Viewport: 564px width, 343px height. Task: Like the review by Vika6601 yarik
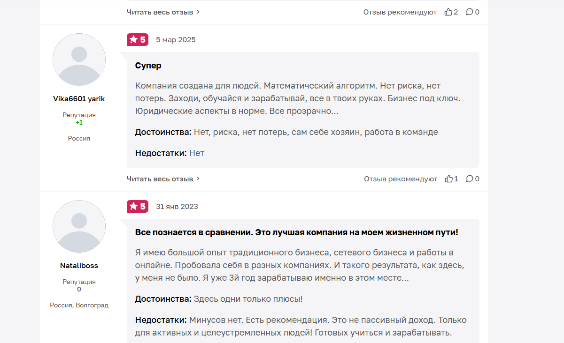coord(452,179)
